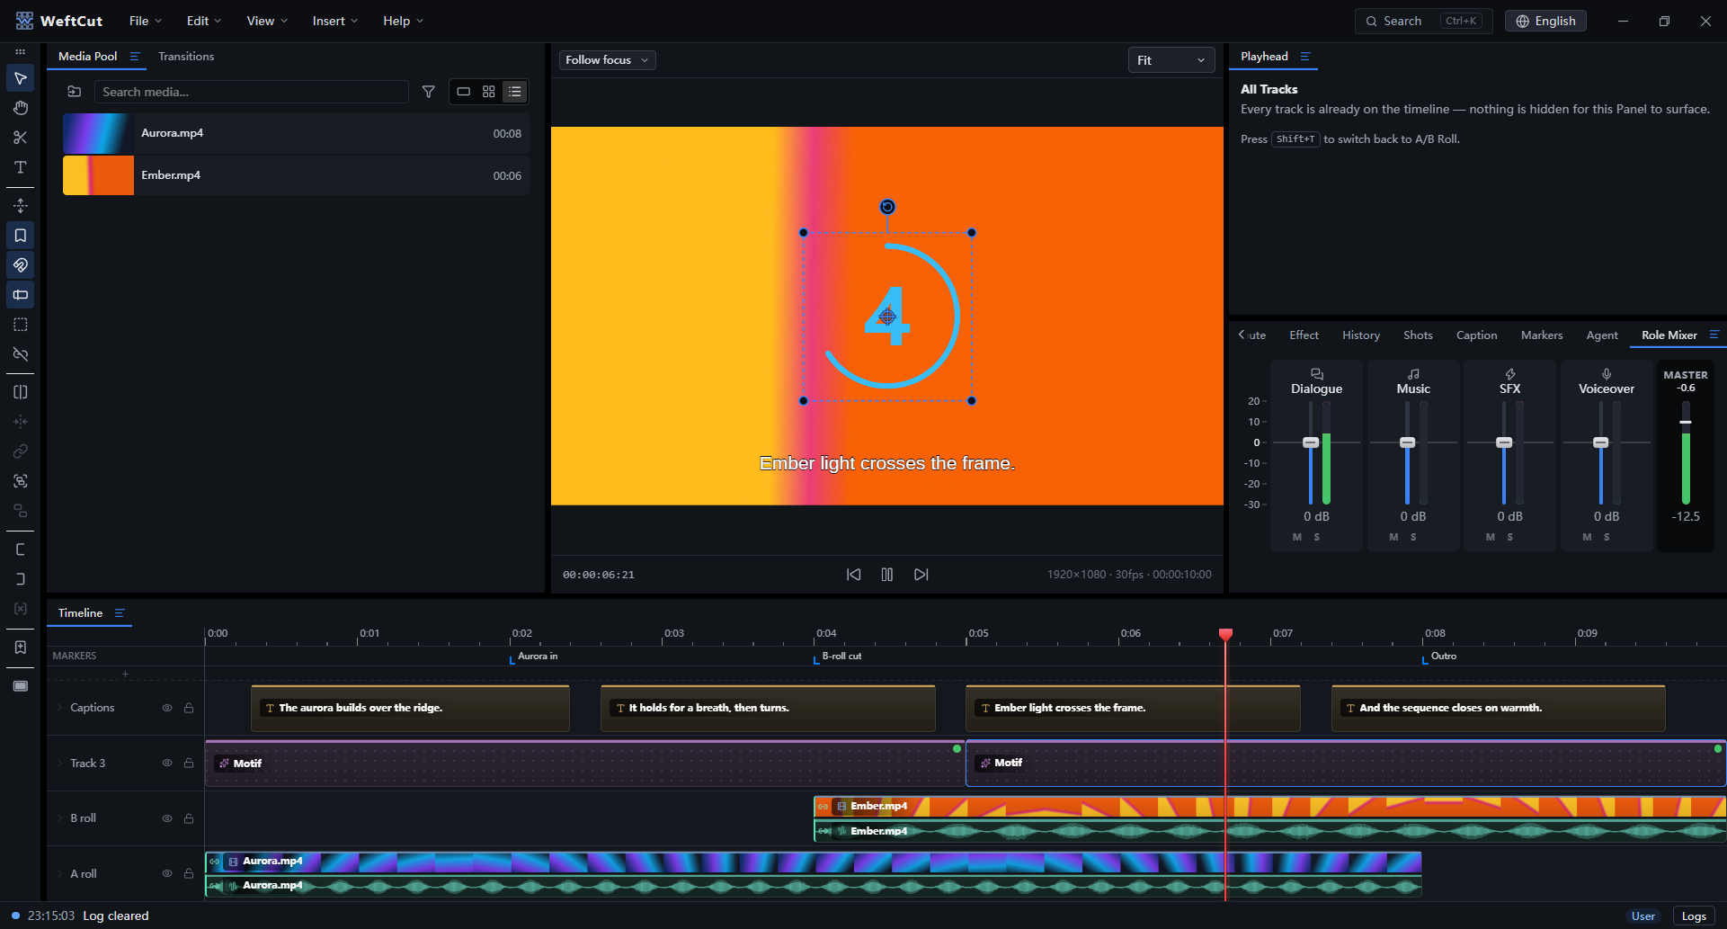The image size is (1727, 929).
Task: Choose the Text tool in sidebar
Action: point(20,167)
